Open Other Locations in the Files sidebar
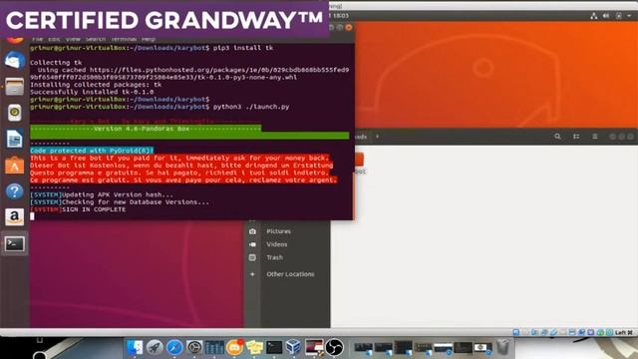 pyautogui.click(x=290, y=274)
